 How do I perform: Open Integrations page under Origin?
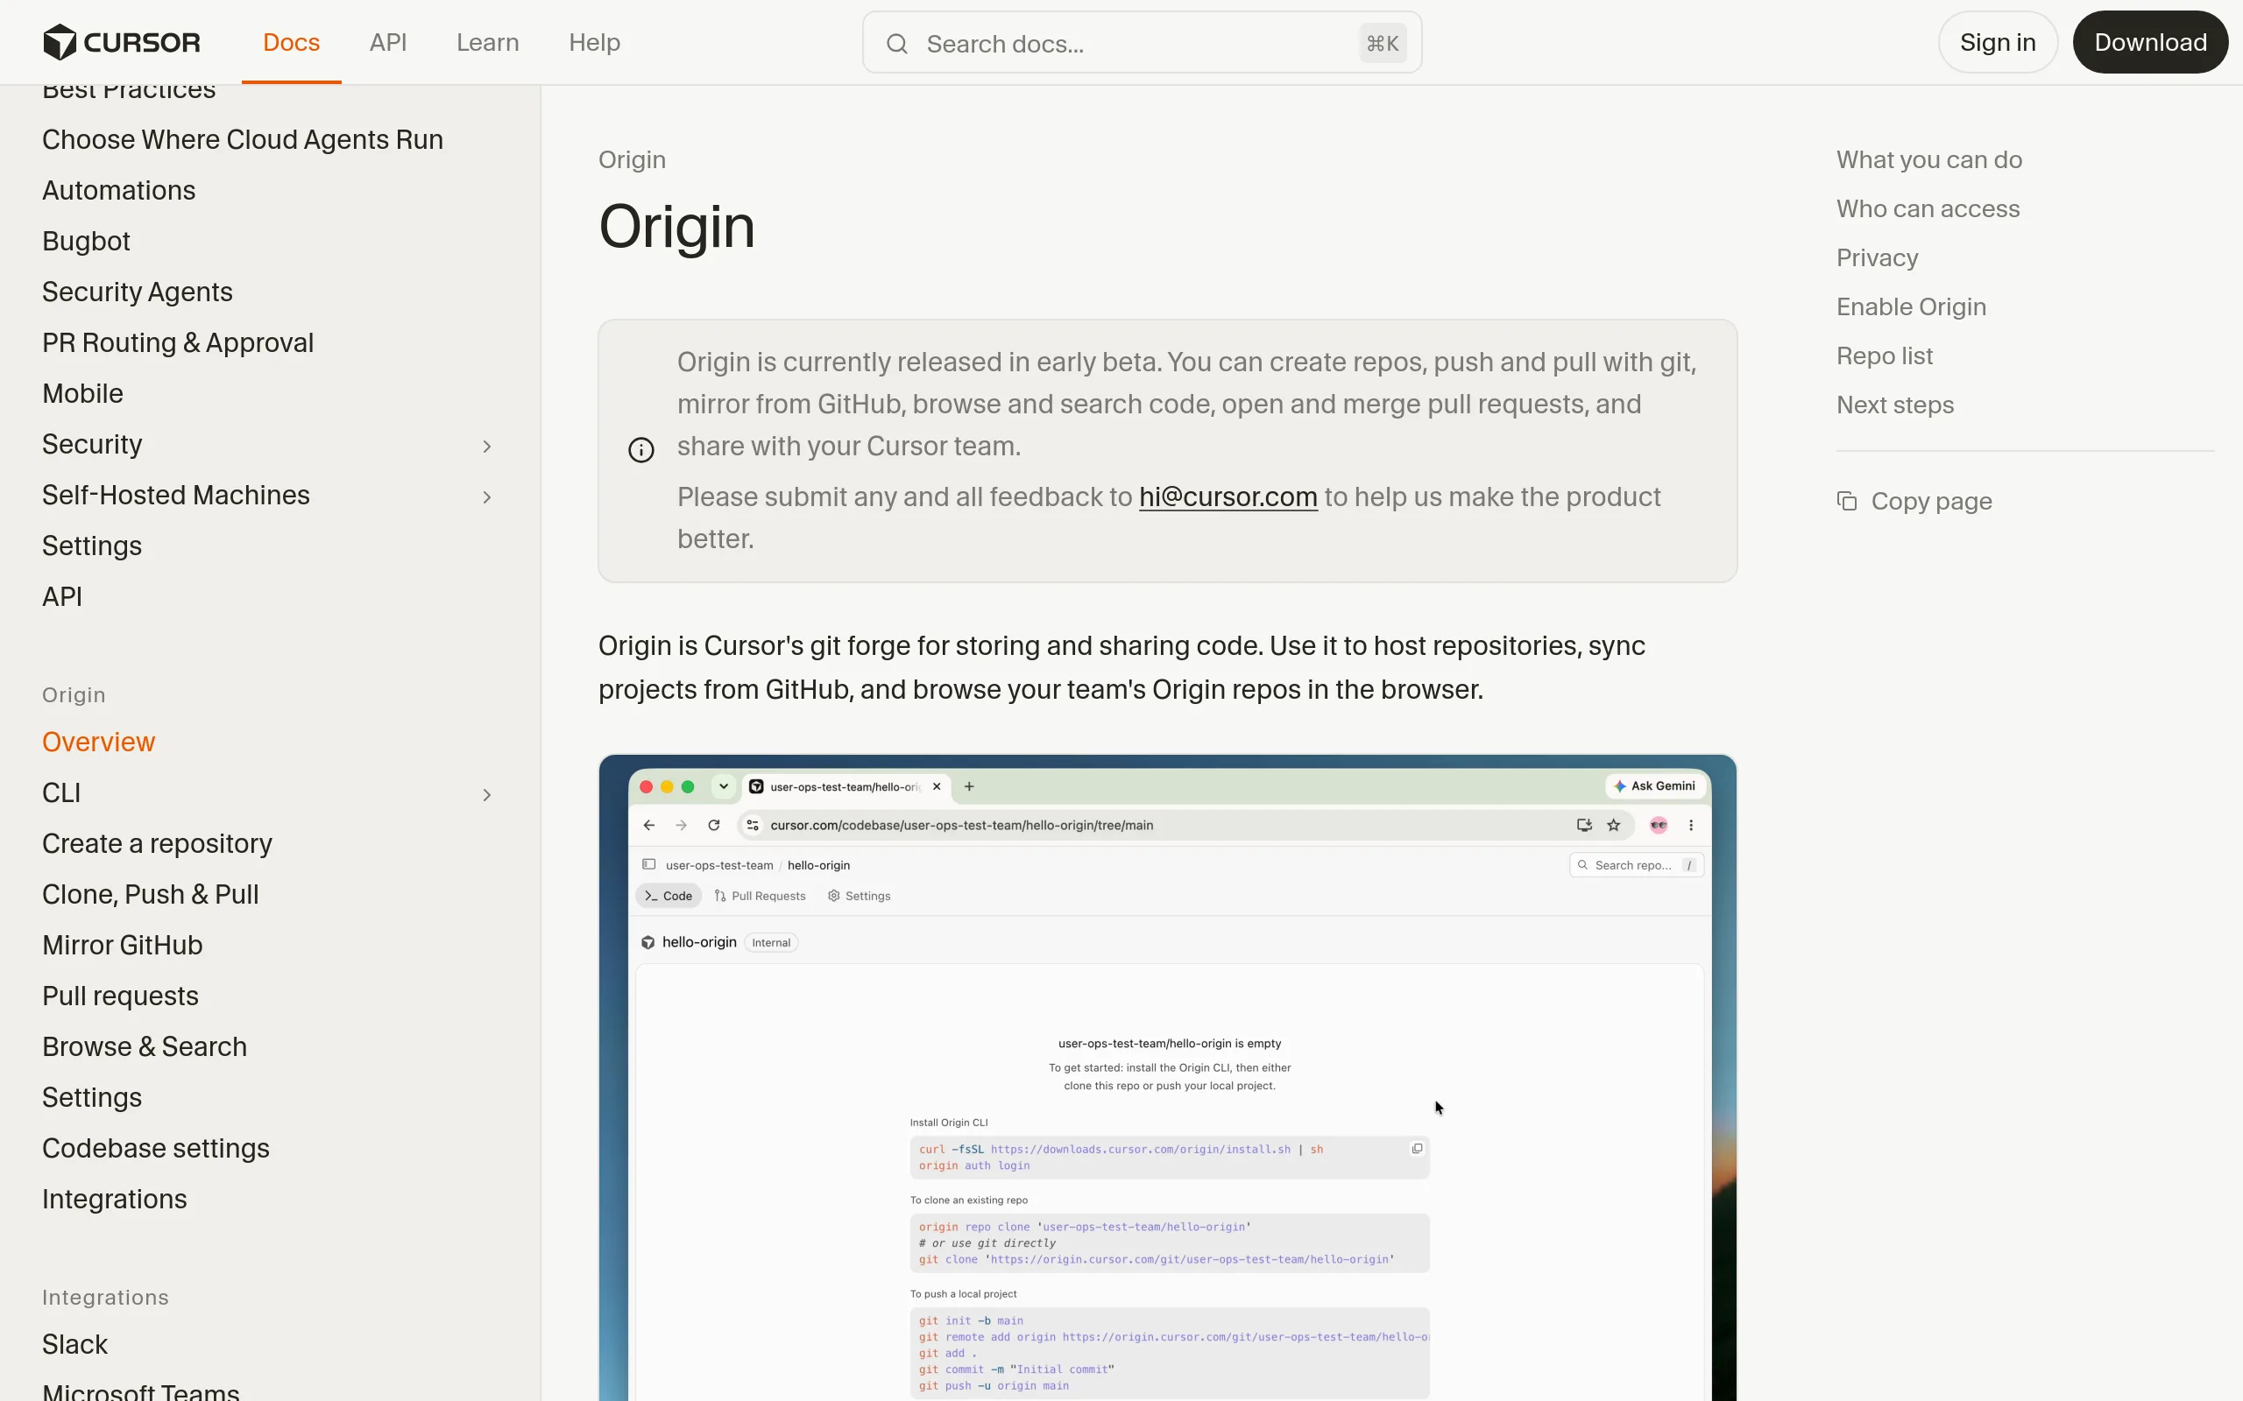pyautogui.click(x=114, y=1200)
